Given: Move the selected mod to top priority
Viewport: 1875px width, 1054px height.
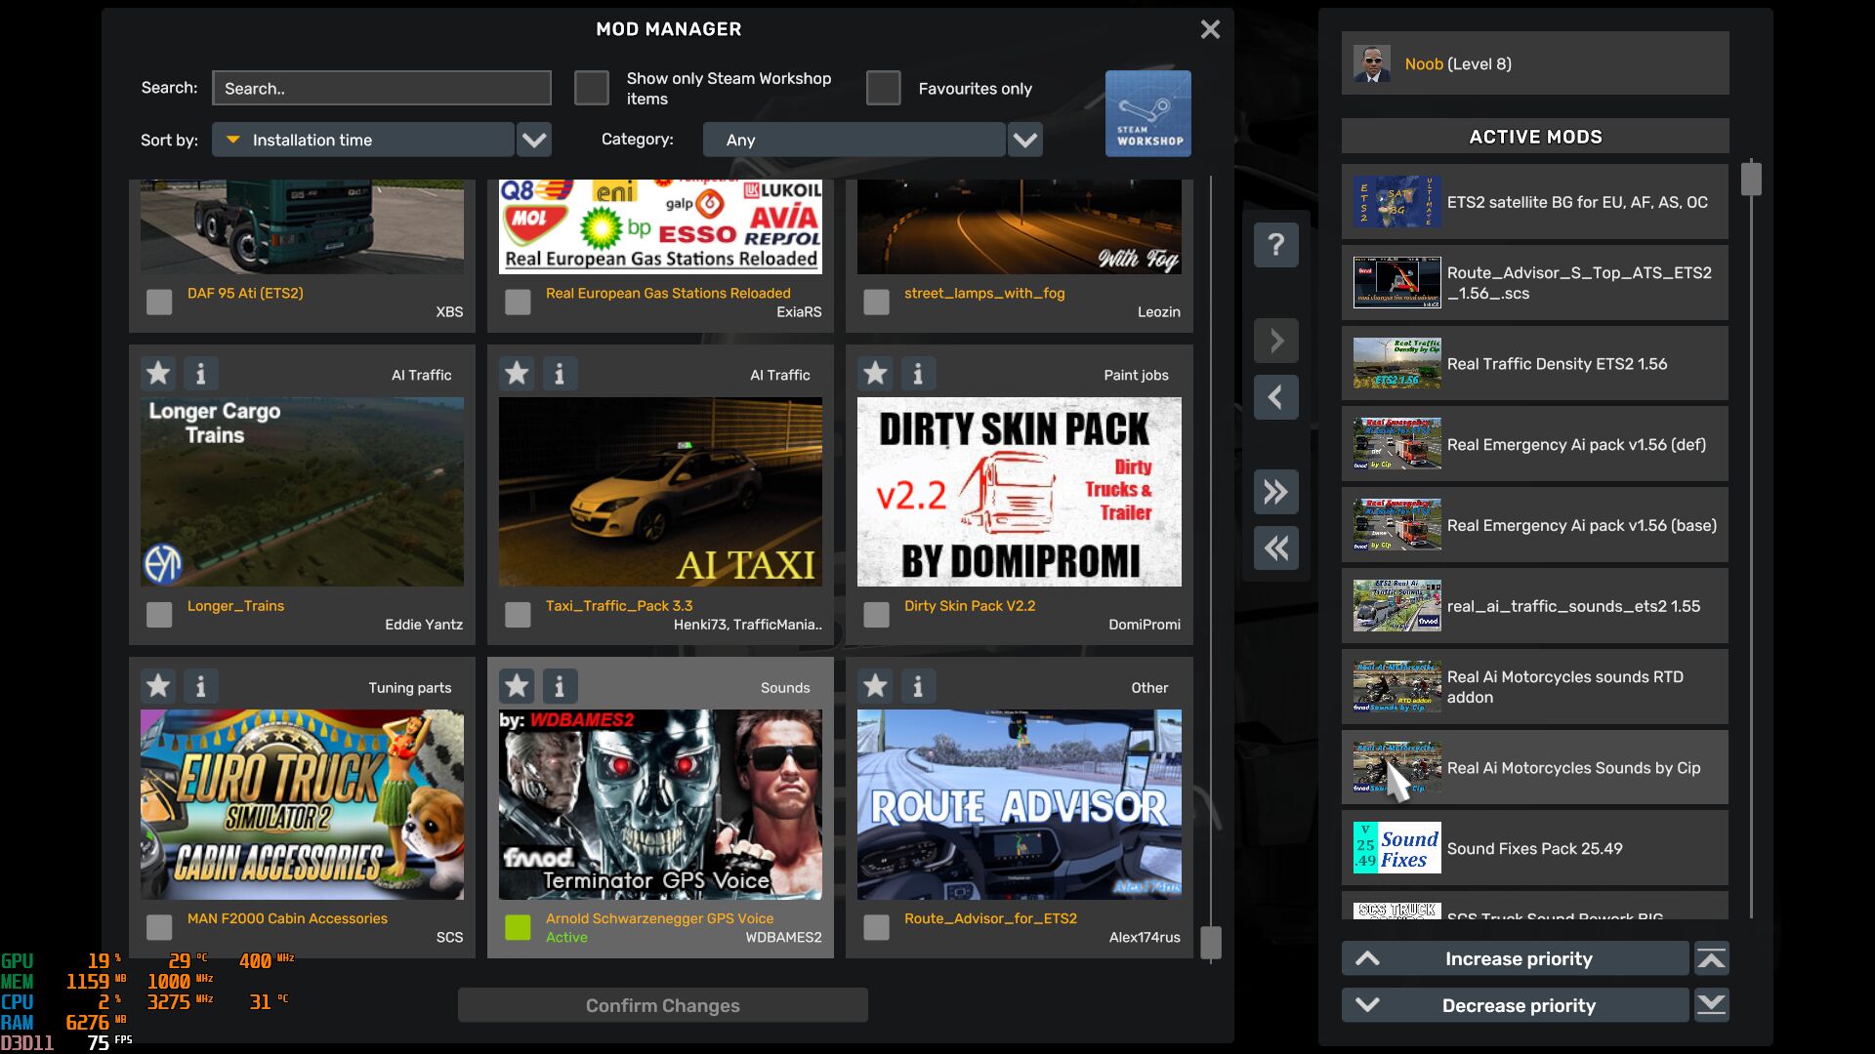Looking at the screenshot, I should point(1711,959).
